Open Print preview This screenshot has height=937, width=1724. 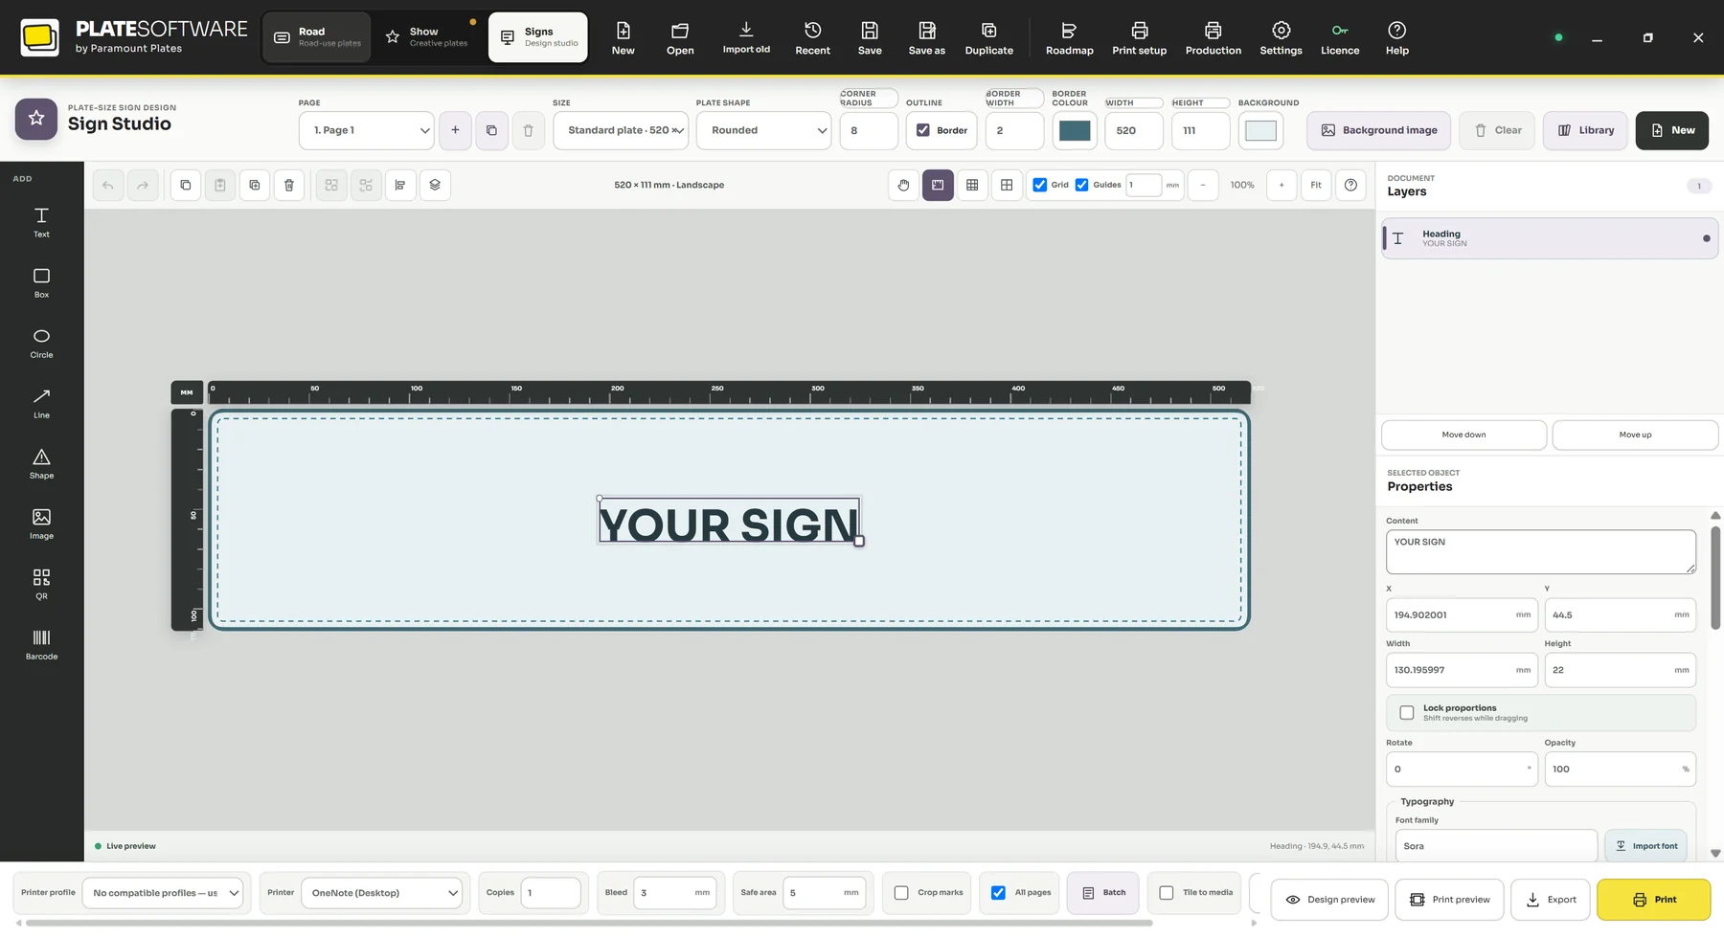1449,900
